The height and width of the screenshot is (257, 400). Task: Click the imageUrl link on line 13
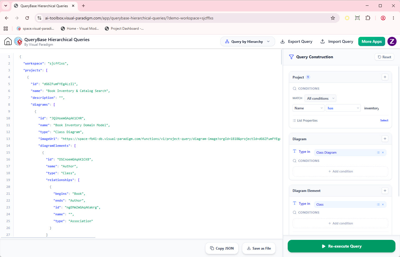(x=171, y=139)
